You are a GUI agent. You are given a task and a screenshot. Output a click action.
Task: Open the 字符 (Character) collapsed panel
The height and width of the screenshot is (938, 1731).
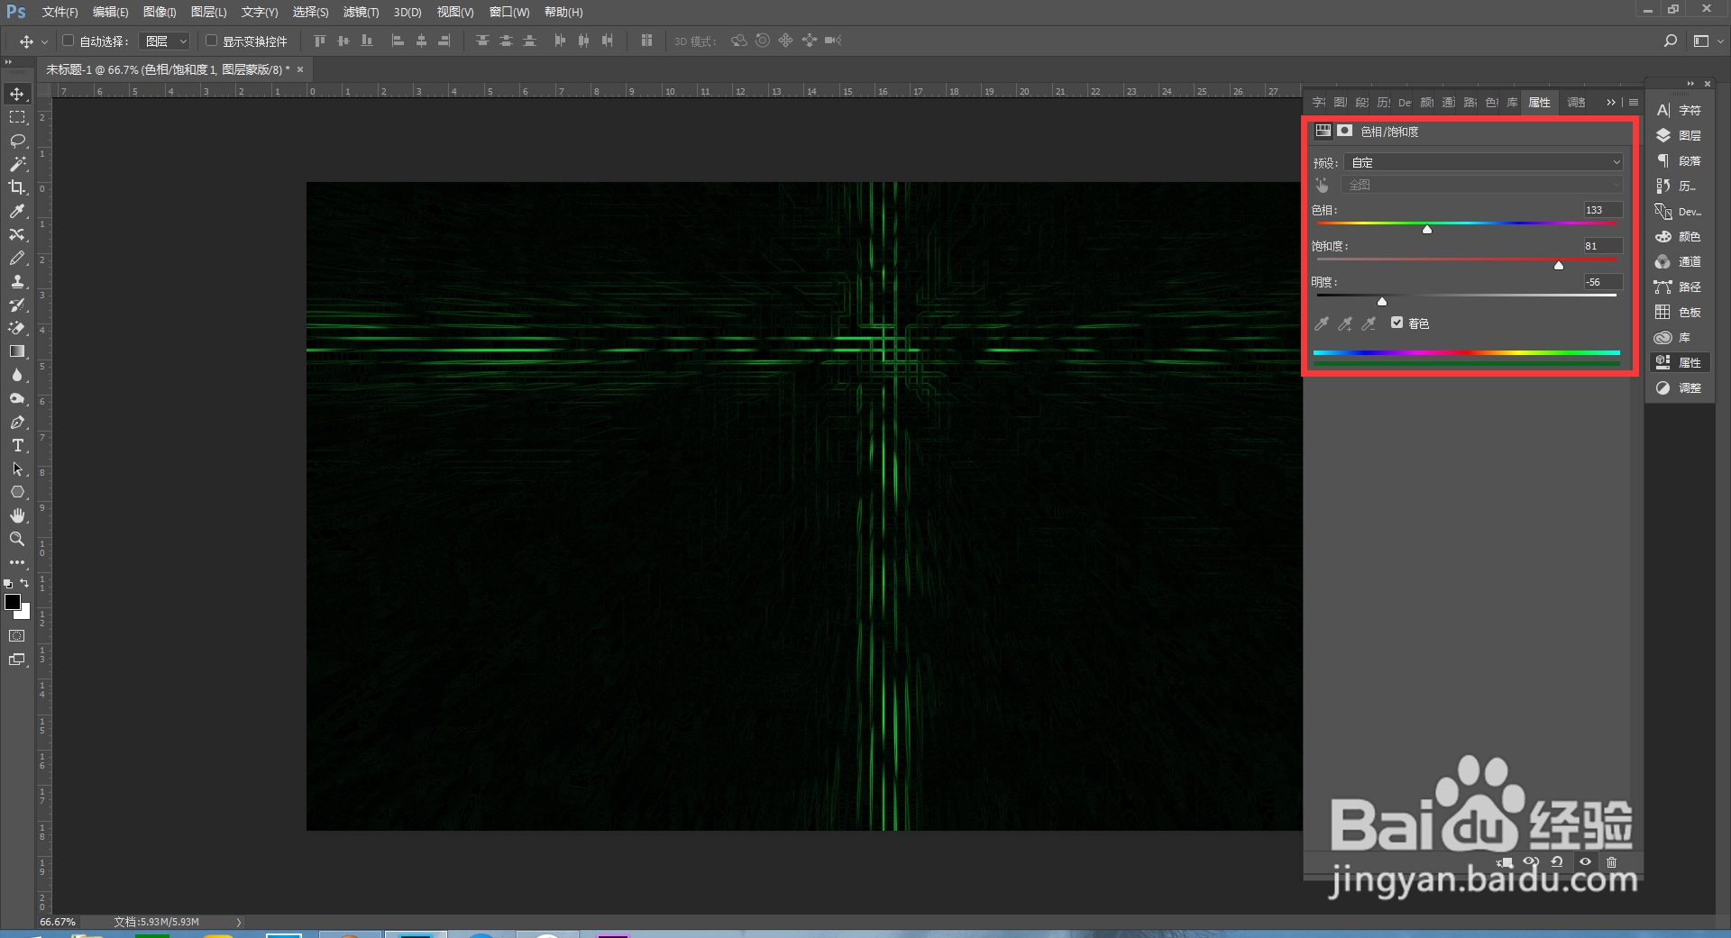point(1680,110)
